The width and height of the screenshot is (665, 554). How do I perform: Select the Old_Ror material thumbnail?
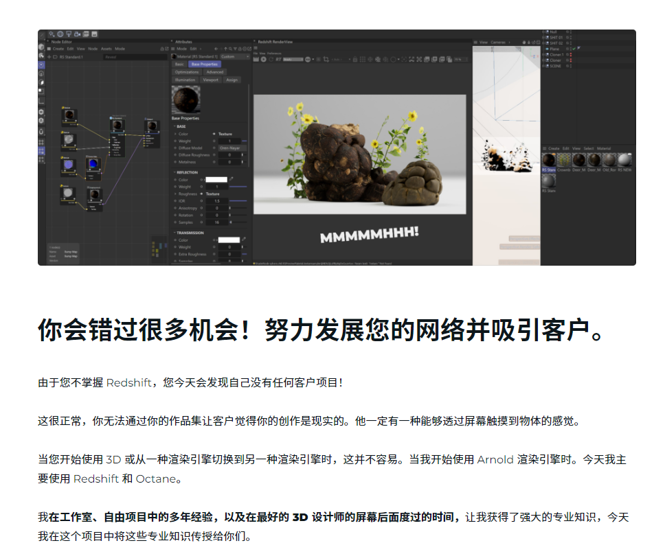[x=609, y=161]
